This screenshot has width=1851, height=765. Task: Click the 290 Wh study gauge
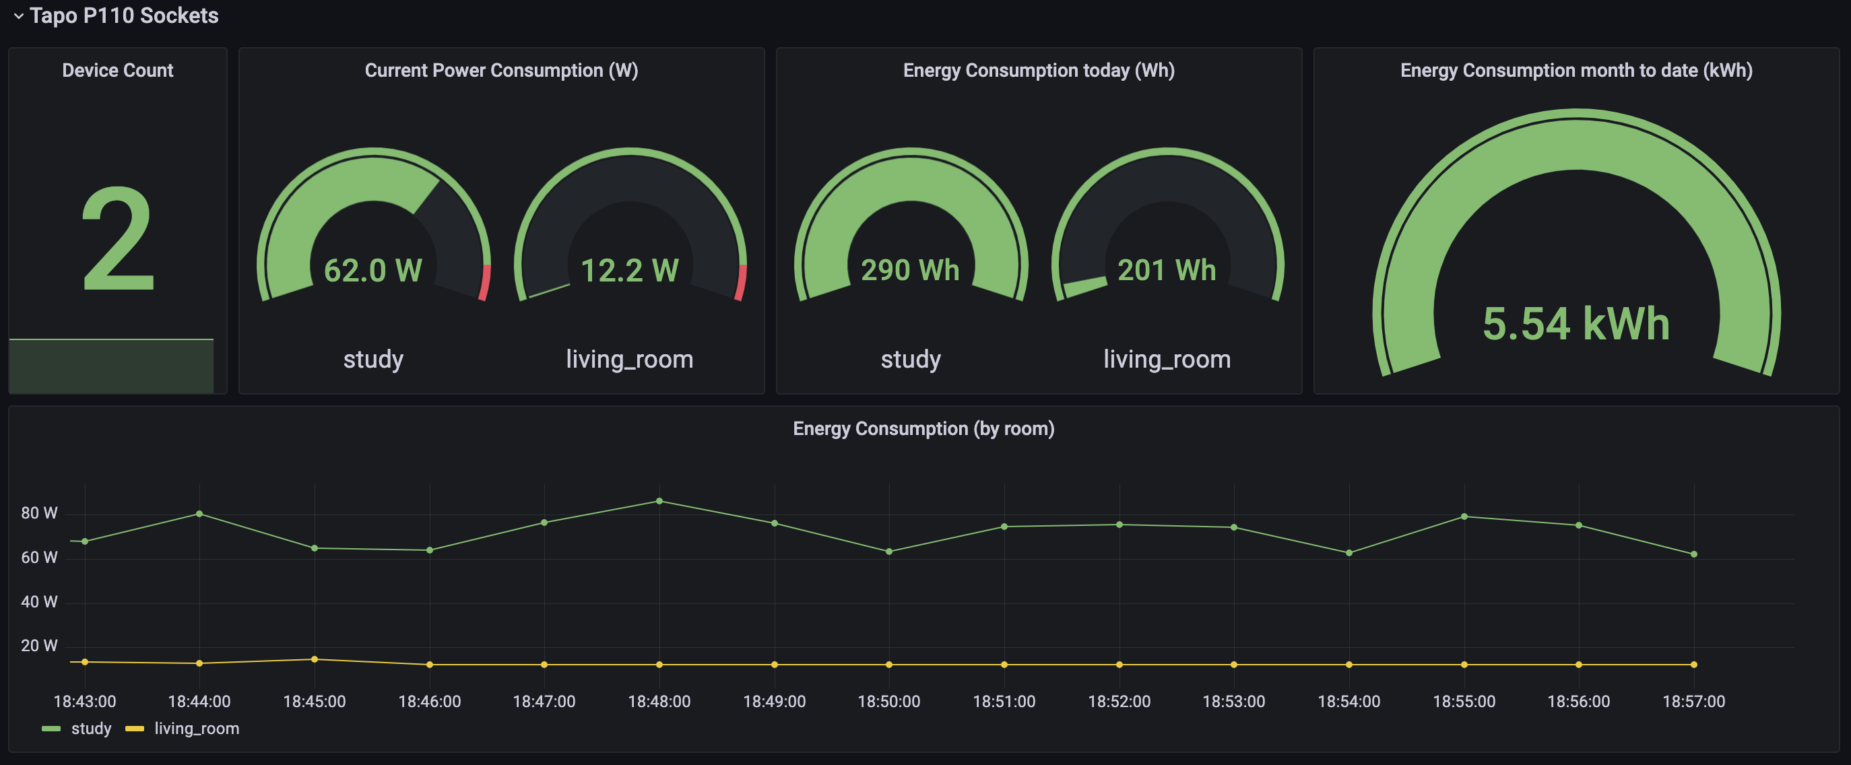pos(910,270)
